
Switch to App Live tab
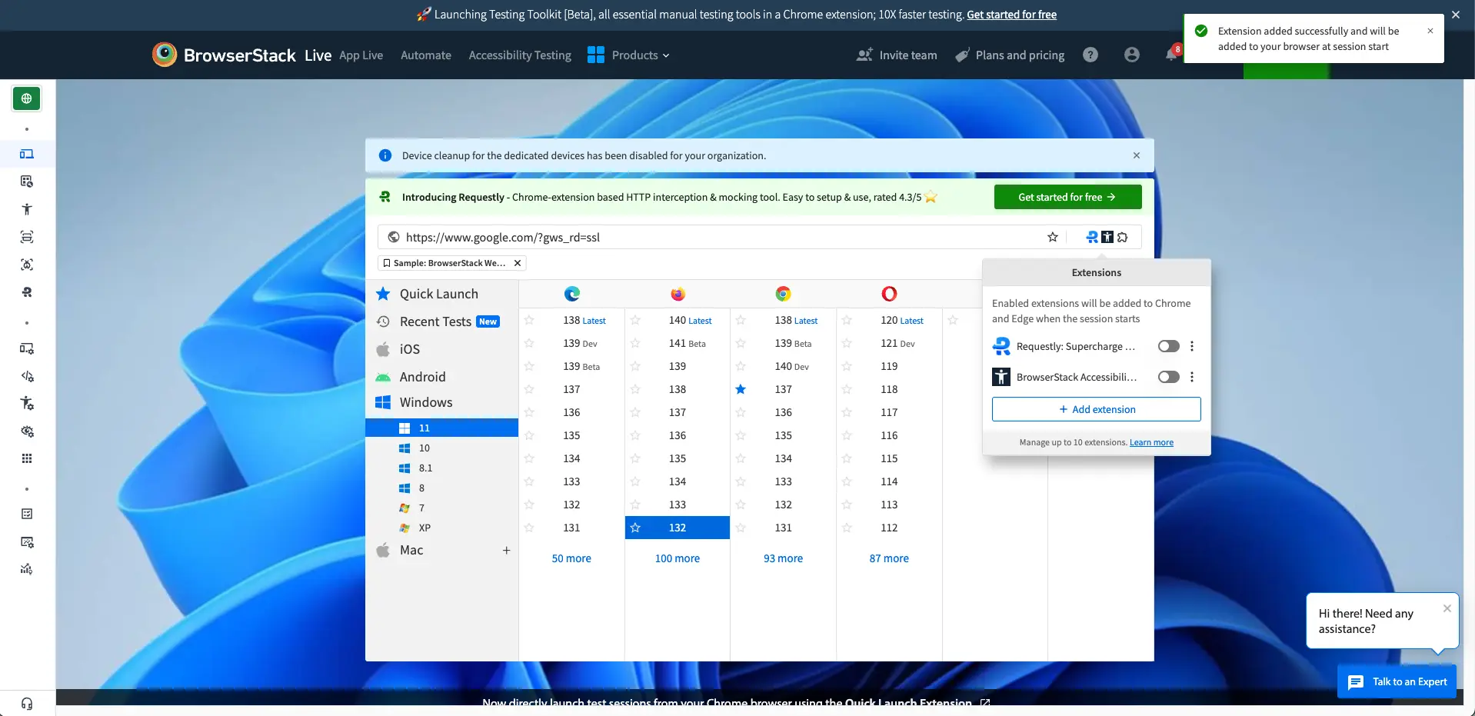[361, 55]
